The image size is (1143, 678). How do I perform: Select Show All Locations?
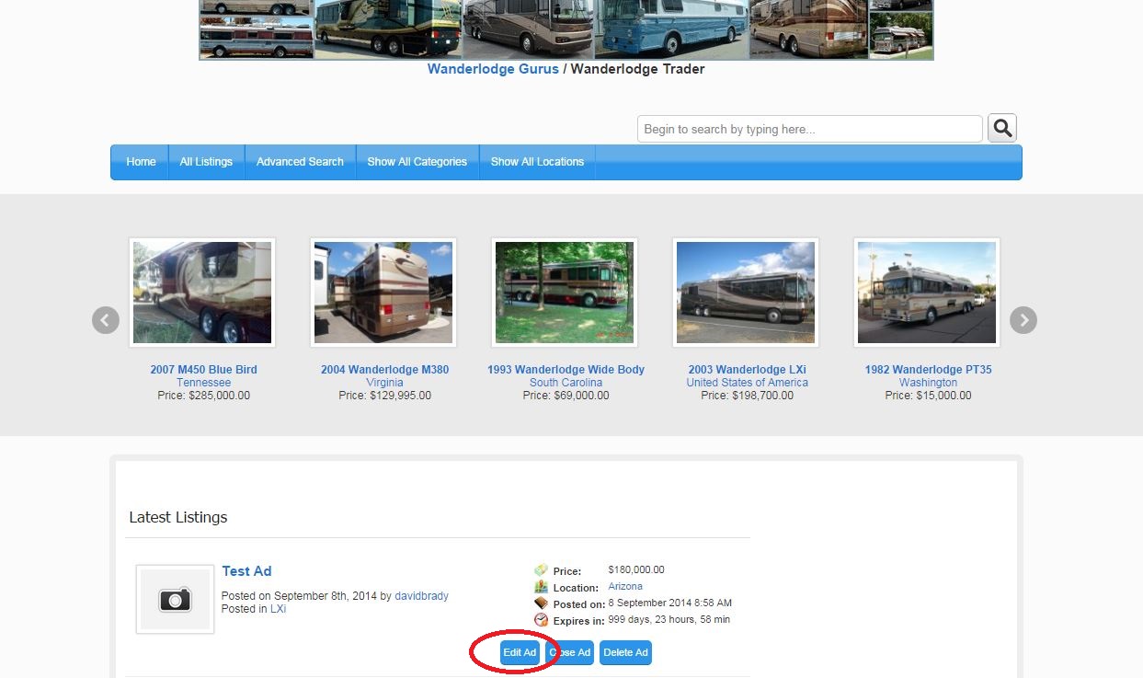537,162
